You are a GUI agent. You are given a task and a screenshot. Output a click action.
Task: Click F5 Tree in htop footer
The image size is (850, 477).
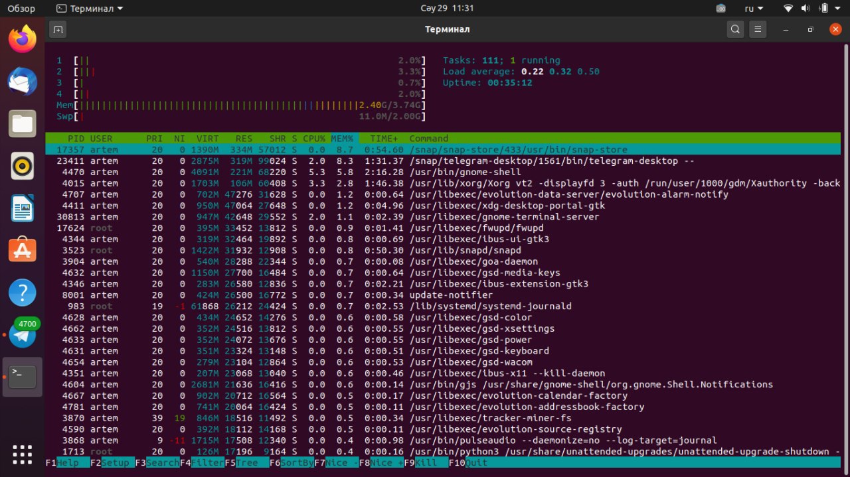click(246, 462)
